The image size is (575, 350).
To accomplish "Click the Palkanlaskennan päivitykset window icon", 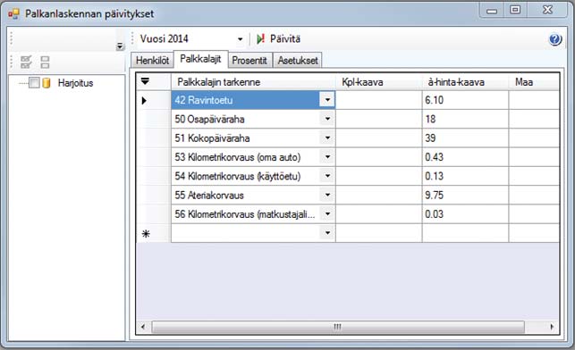I will (x=13, y=14).
